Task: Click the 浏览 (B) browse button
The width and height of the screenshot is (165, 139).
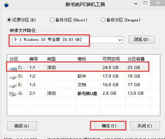Action: click(142, 40)
